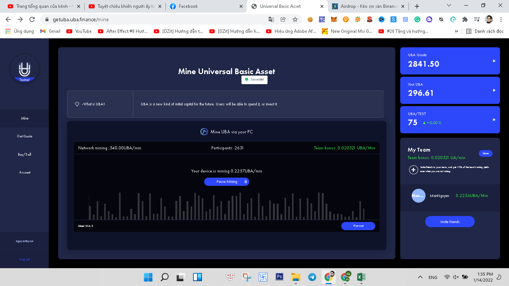This screenshot has width=509, height=286.
Task: Open Telegram from the taskbar
Action: point(312,277)
